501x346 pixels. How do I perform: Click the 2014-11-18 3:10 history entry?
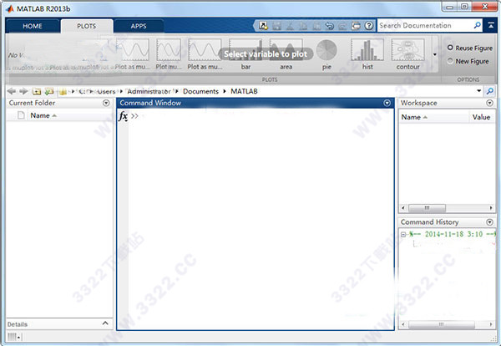click(453, 234)
